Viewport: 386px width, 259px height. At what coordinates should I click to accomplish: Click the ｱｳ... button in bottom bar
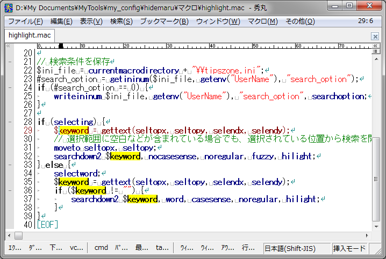(x=228, y=248)
